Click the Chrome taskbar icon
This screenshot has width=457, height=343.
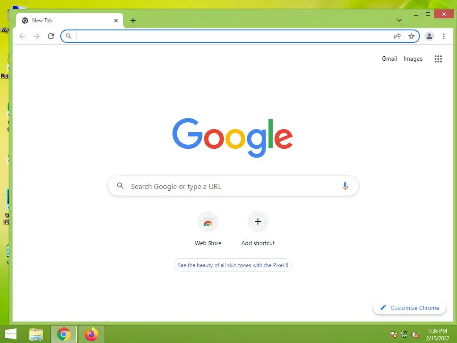pos(64,334)
